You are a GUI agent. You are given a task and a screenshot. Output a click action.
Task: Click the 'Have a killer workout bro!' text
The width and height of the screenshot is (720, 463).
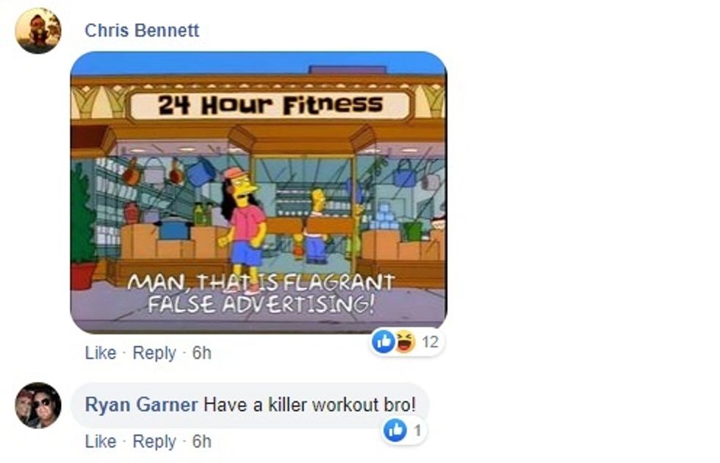(x=309, y=405)
